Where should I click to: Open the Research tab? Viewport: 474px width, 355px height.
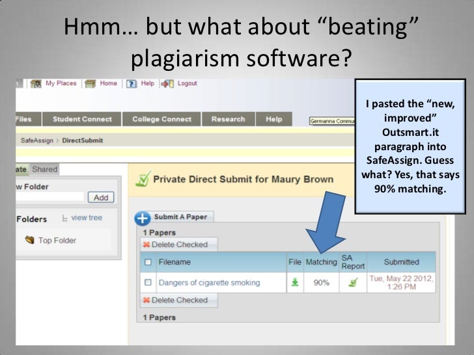tap(229, 119)
